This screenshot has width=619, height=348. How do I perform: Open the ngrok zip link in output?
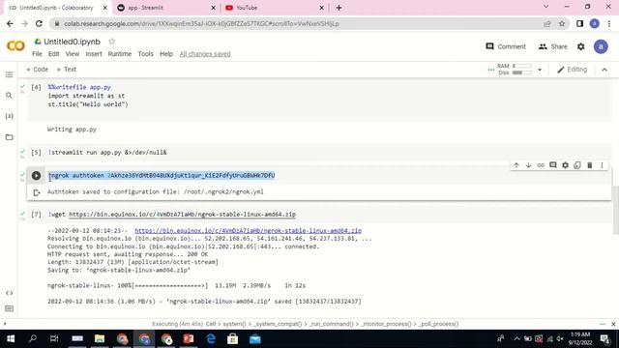click(x=248, y=230)
